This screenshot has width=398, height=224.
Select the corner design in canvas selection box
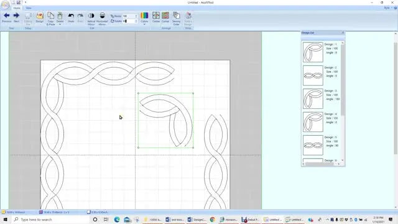coord(166,120)
